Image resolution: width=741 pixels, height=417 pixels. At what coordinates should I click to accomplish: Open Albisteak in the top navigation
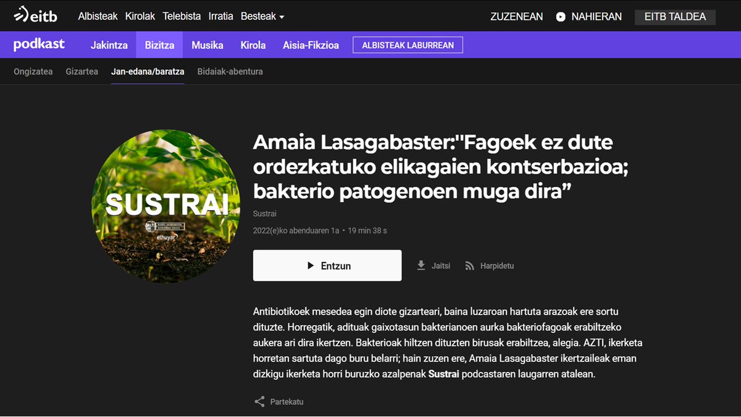pyautogui.click(x=98, y=17)
